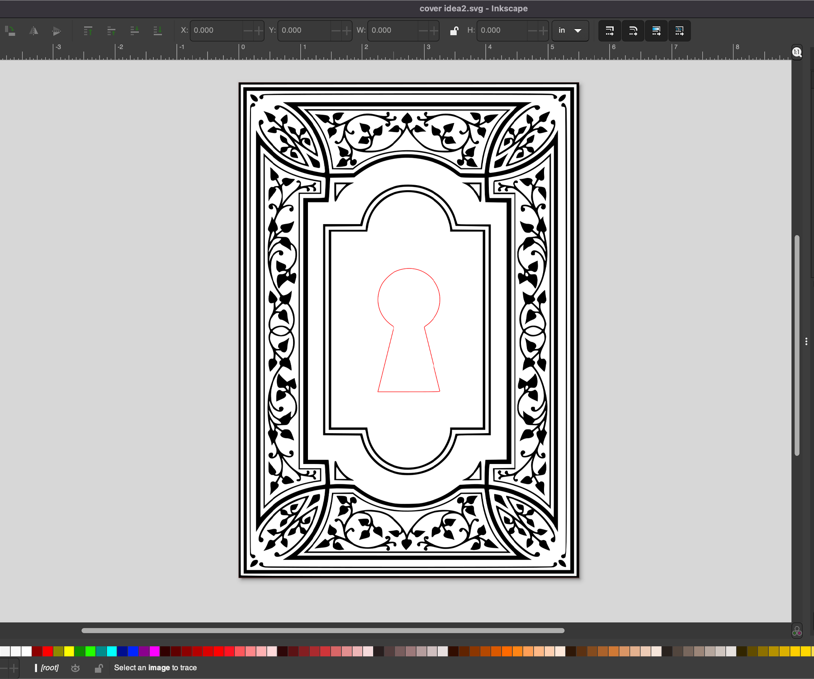Pick the magenta palette swatch
814x679 pixels.
point(155,651)
